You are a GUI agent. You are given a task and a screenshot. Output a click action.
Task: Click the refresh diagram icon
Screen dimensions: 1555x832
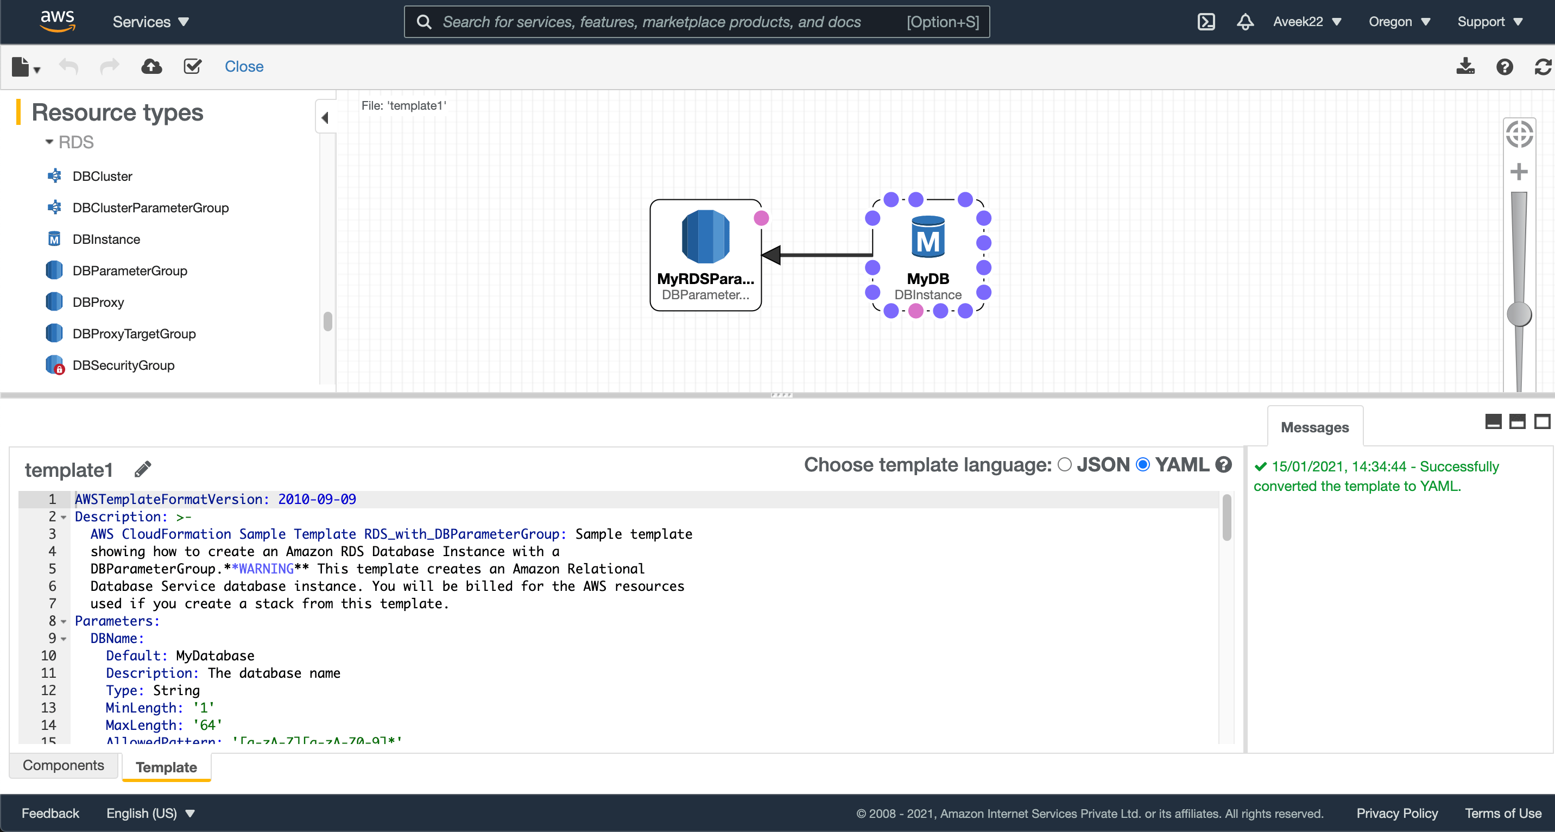tap(1543, 66)
